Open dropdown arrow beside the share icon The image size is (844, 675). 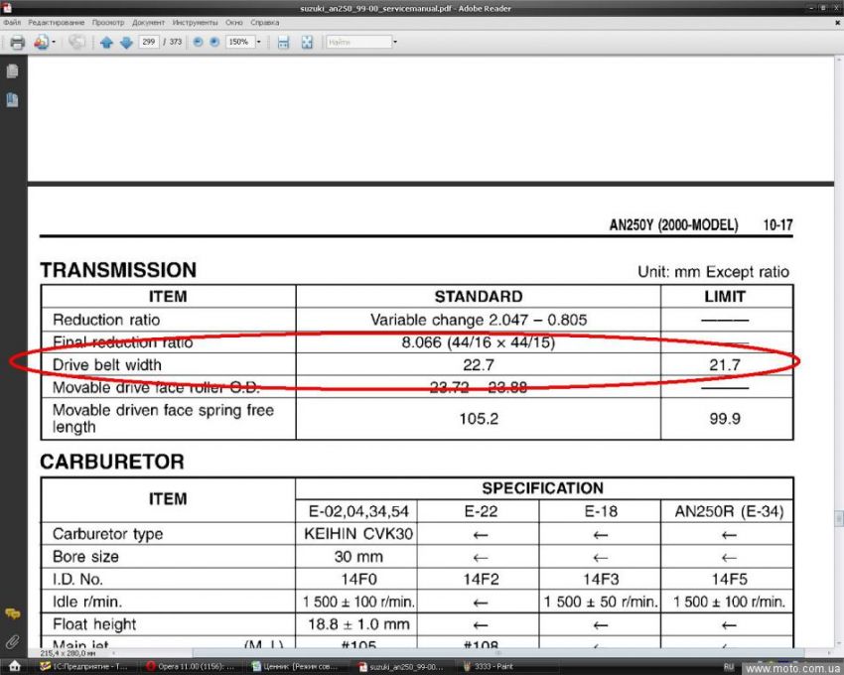54,42
